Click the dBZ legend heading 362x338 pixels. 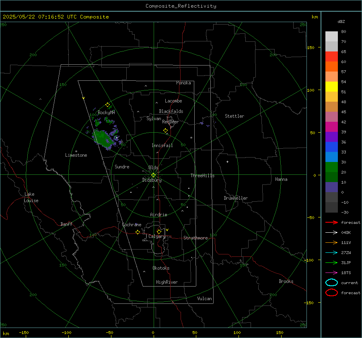click(x=341, y=21)
